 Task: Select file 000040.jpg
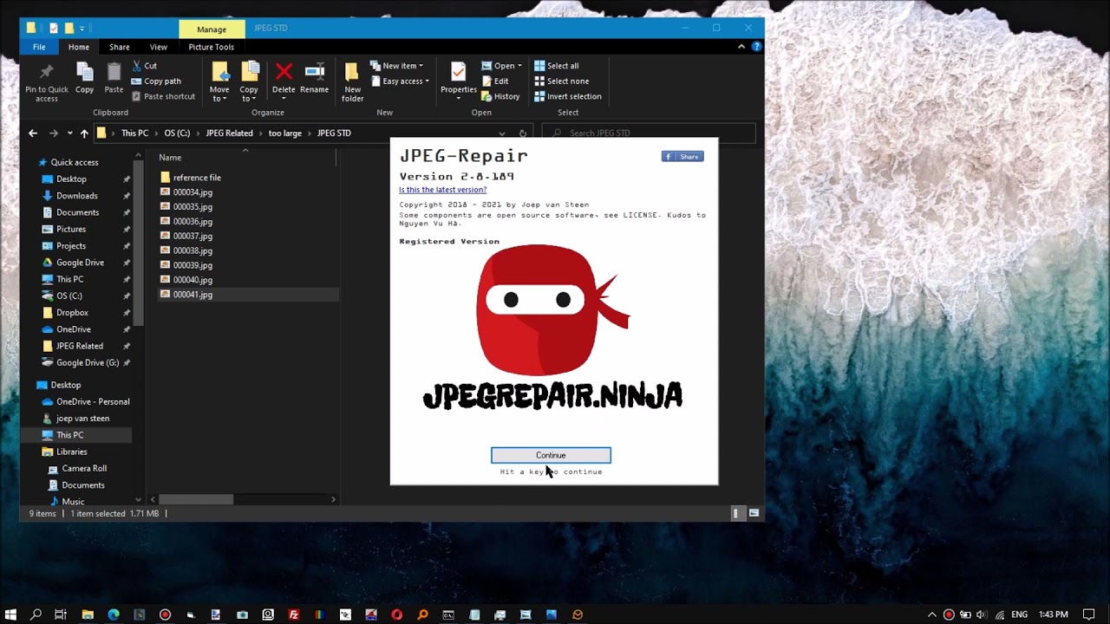(193, 280)
